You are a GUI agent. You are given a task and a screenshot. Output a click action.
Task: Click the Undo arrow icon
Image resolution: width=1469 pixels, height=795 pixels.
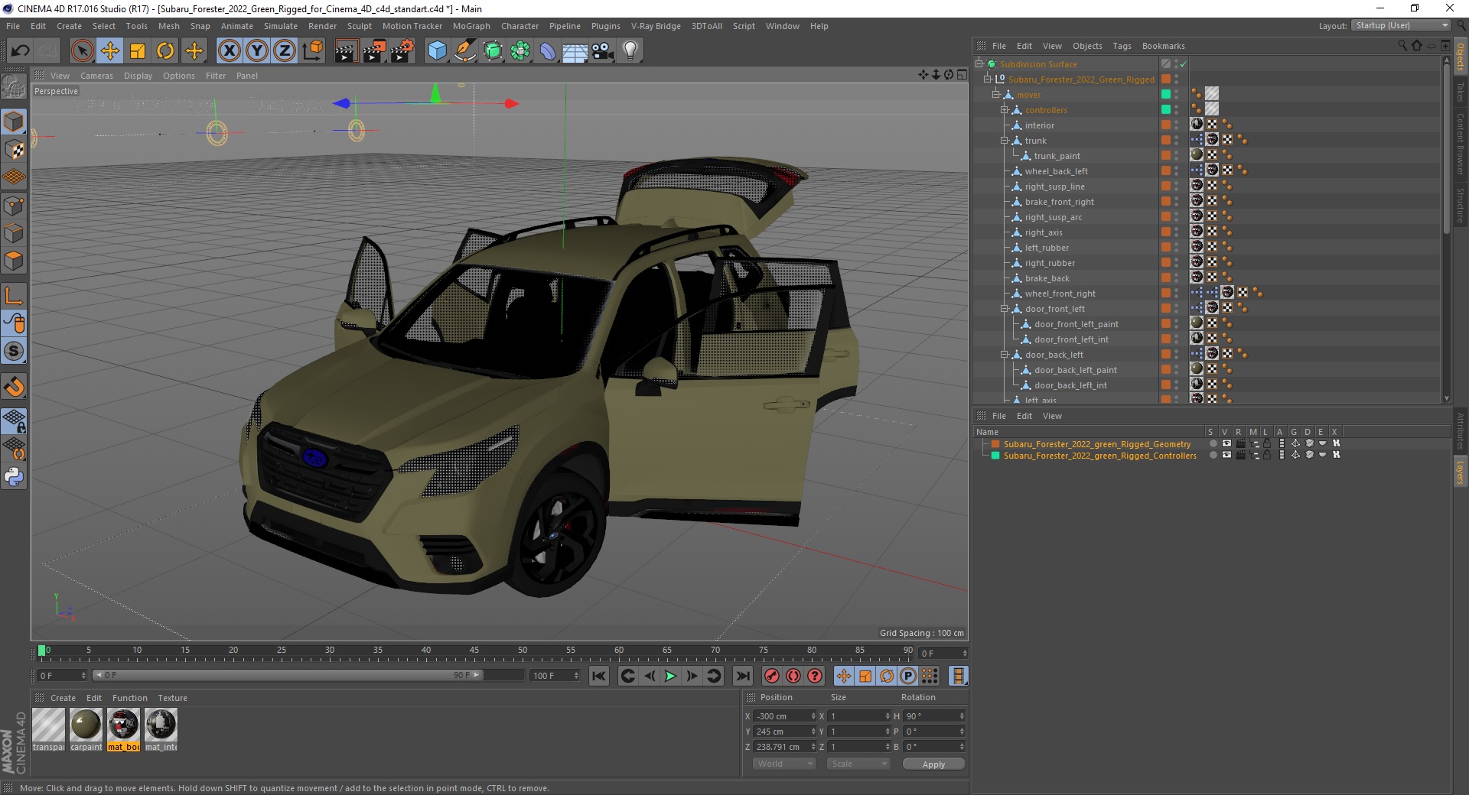21,51
